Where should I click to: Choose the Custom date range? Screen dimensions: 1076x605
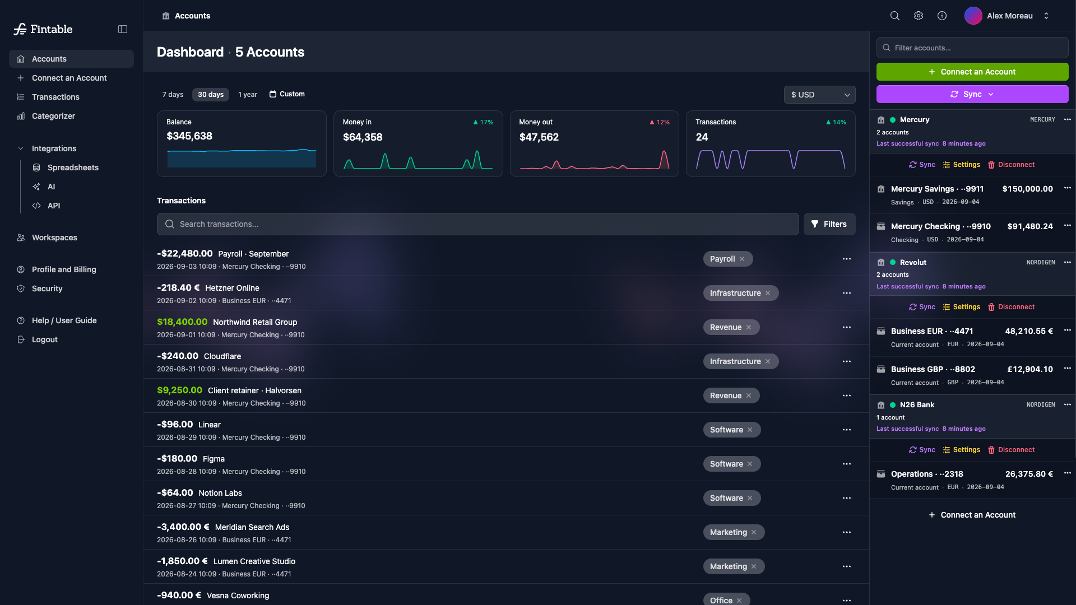pos(287,94)
